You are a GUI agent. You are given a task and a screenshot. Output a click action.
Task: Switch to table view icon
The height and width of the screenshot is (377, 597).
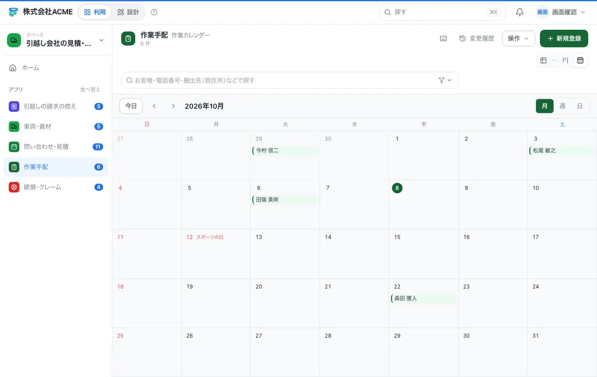pyautogui.click(x=543, y=60)
